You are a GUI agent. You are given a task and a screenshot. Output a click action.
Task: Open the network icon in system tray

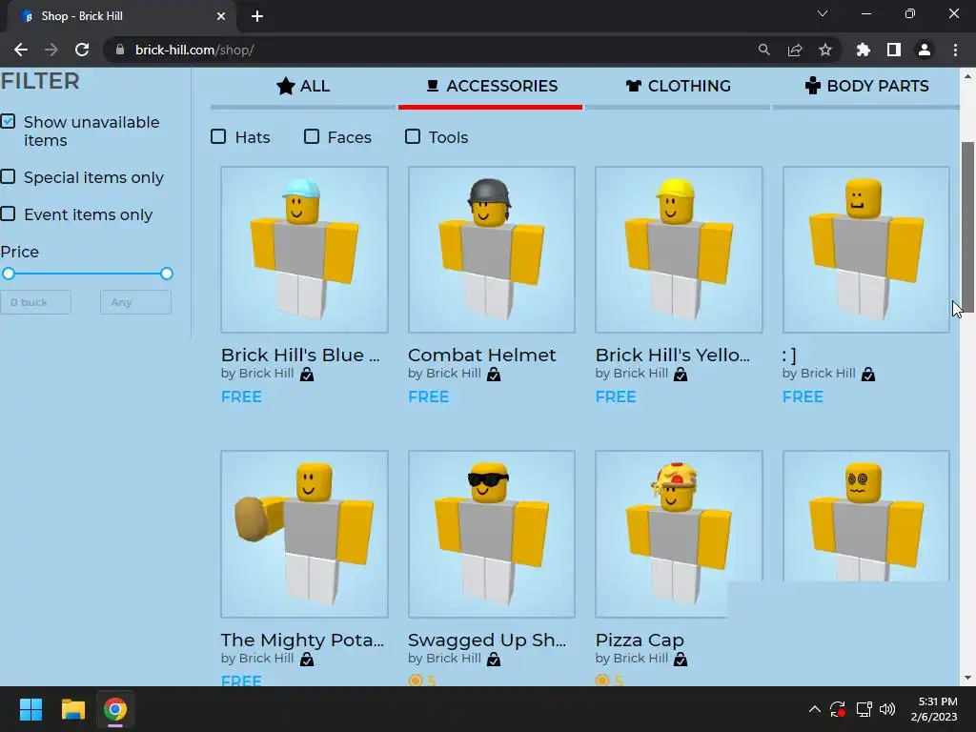[864, 709]
